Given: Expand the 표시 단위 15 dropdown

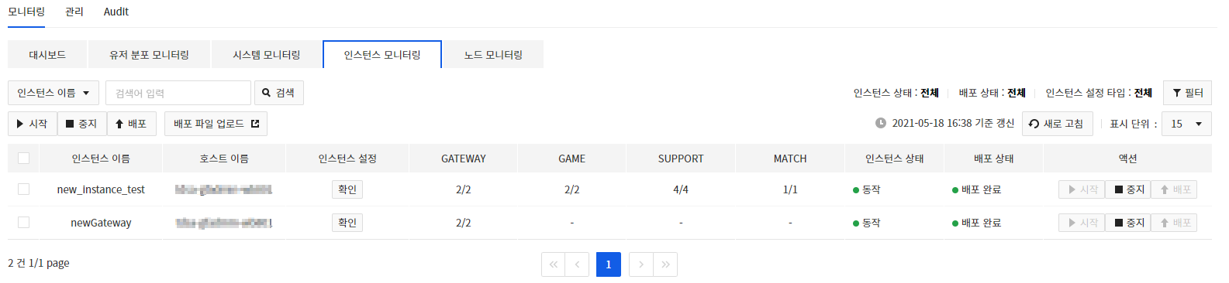Looking at the screenshot, I should [x=1186, y=124].
